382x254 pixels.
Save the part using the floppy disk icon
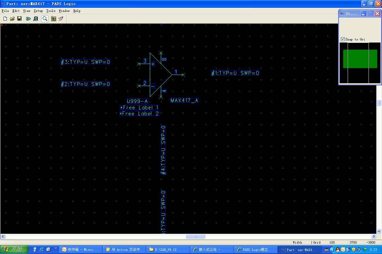click(19, 19)
